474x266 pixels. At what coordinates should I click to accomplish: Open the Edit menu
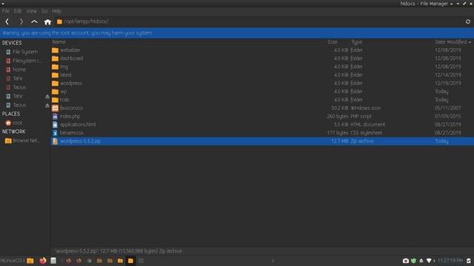tap(18, 11)
